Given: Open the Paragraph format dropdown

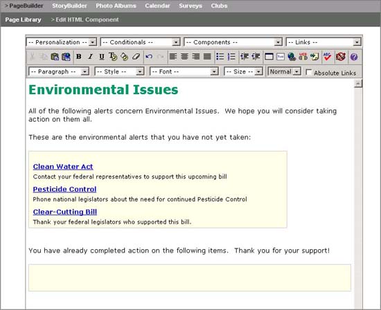Looking at the screenshot, I should tap(59, 71).
